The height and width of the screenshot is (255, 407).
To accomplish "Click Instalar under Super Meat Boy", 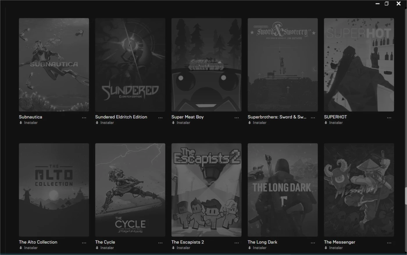I will click(181, 123).
